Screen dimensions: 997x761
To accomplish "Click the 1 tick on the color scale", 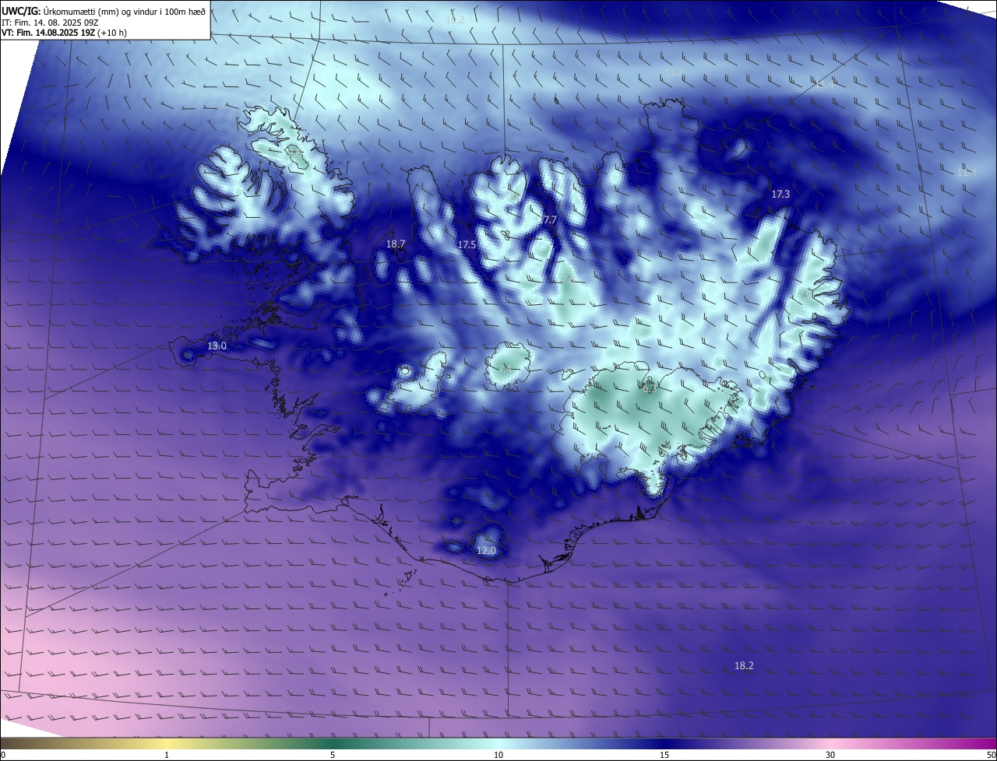I will click(167, 756).
